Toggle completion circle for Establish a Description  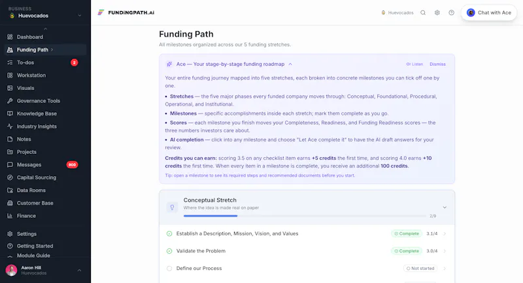tap(169, 234)
